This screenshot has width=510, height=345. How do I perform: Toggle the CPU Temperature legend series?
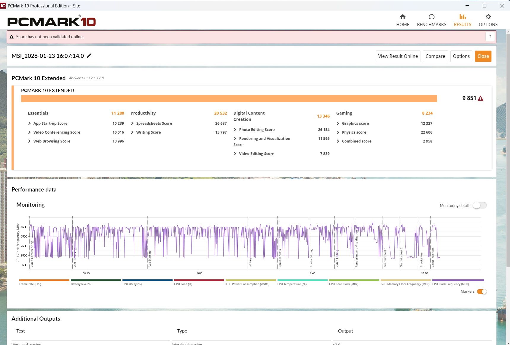coord(302,280)
